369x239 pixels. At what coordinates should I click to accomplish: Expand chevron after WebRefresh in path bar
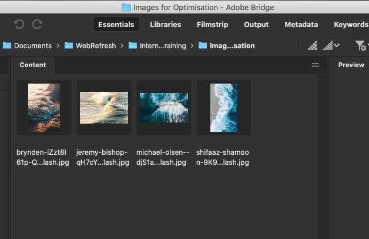(122, 45)
